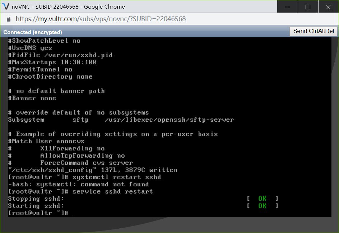
Task: Click the '#Banner none' line in terminal
Action: point(32,98)
